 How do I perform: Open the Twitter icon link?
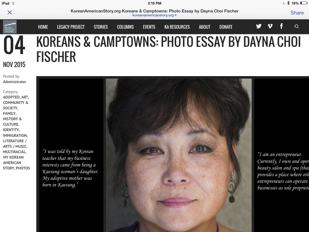click(x=259, y=26)
